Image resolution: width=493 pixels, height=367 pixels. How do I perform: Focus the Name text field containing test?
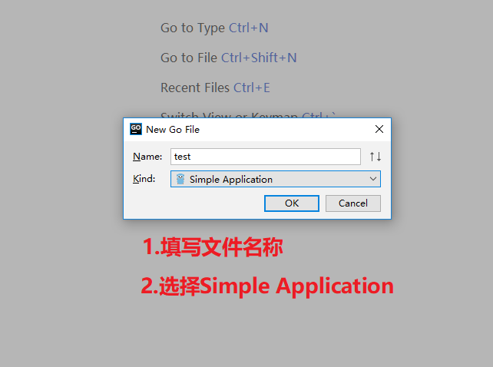click(266, 157)
